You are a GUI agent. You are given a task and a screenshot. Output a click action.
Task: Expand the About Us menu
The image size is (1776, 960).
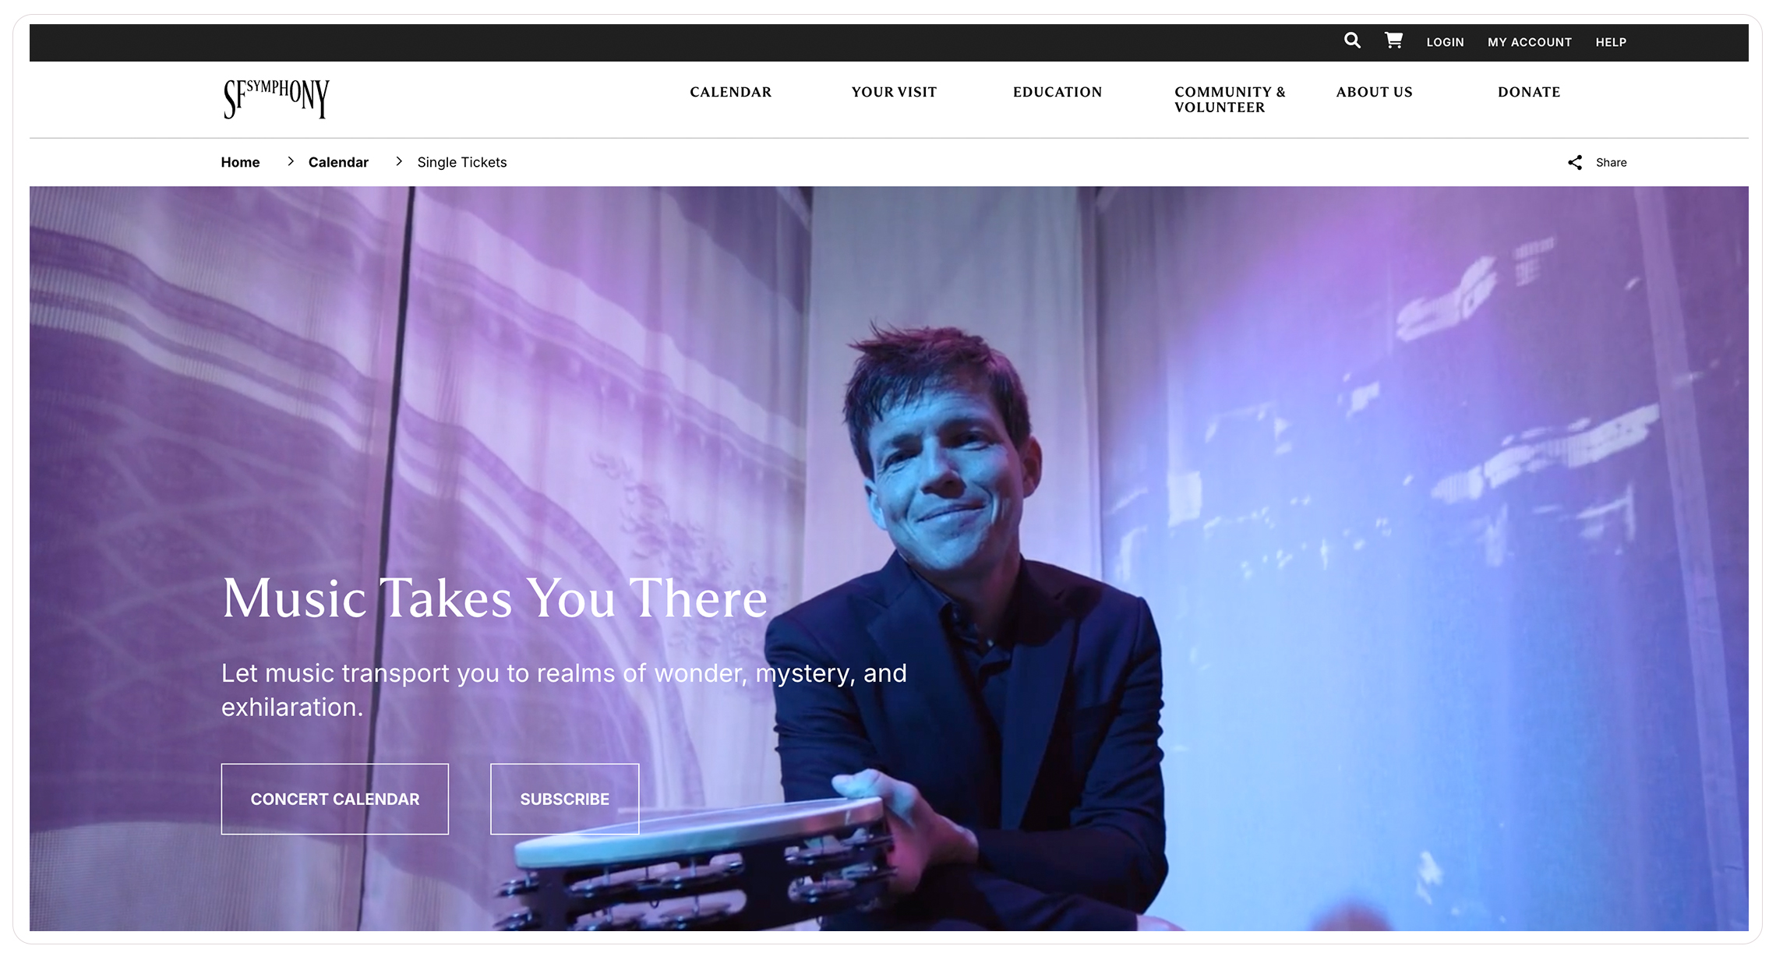pos(1374,92)
